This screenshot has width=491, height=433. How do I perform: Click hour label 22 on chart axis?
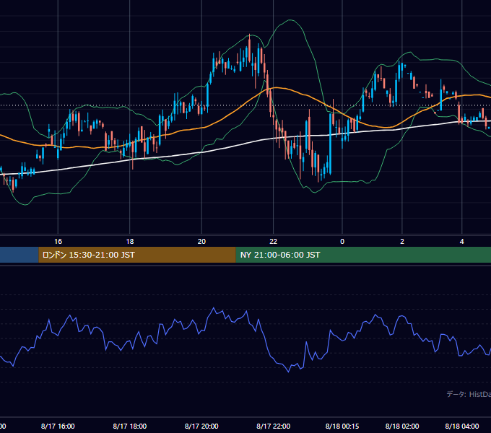pos(274,242)
